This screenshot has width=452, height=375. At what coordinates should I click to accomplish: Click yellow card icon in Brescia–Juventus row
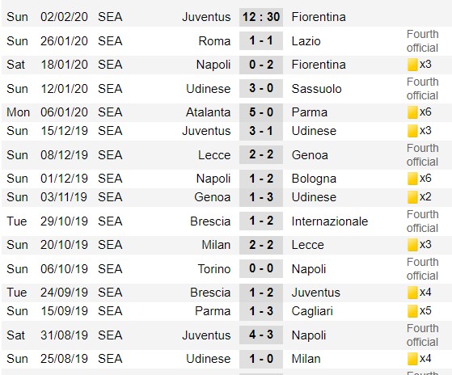click(x=412, y=293)
